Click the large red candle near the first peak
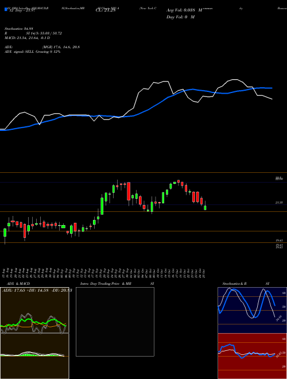Viewport: 287px width, 379px height. click(x=129, y=191)
